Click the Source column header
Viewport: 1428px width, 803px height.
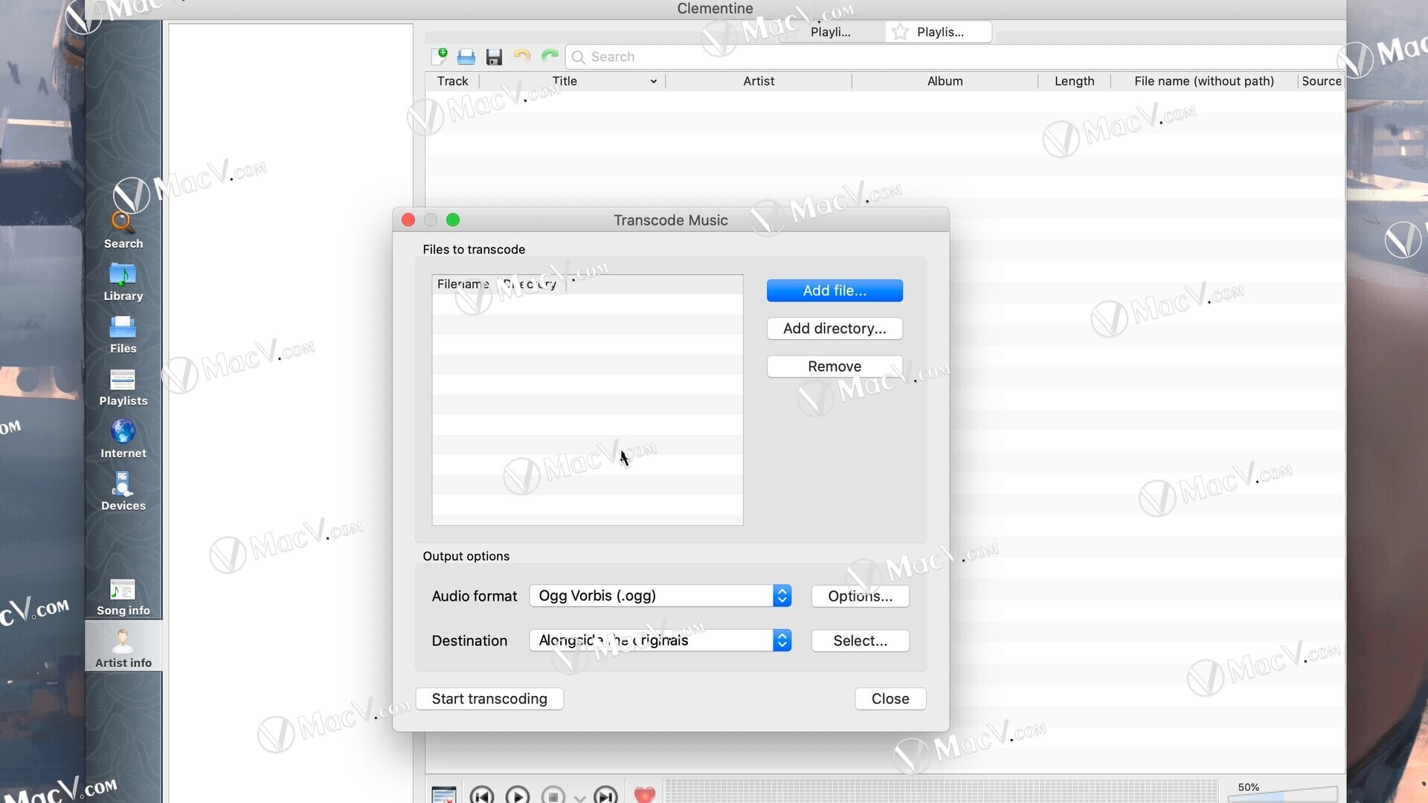click(1321, 81)
